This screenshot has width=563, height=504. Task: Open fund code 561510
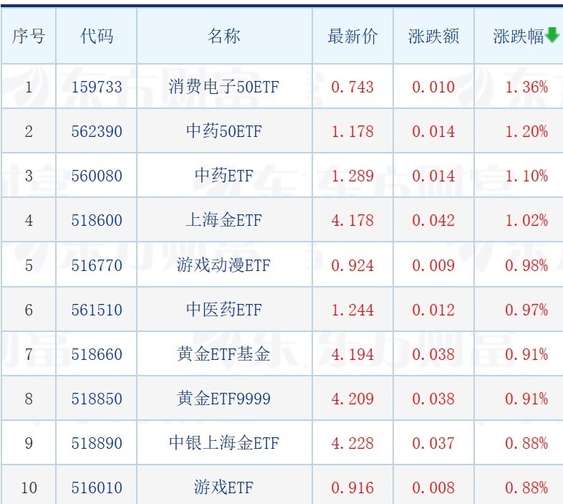point(97,310)
